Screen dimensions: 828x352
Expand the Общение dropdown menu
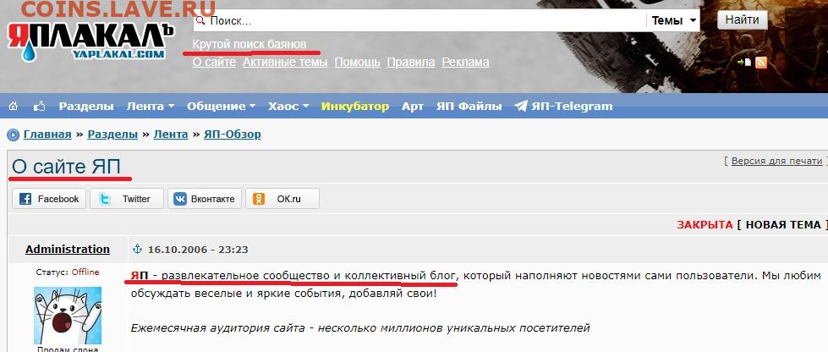point(221,107)
